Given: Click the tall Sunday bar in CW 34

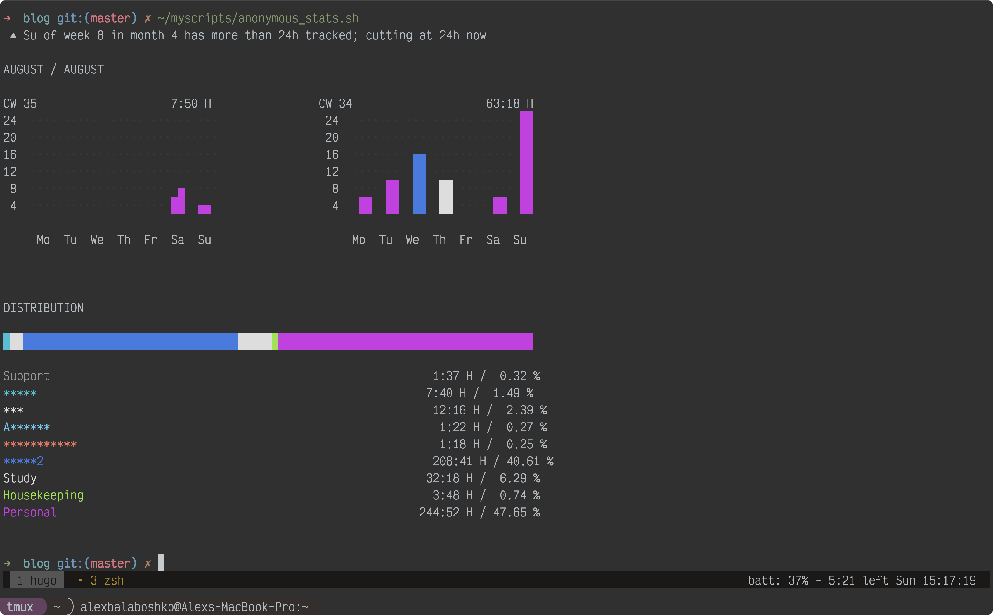Looking at the screenshot, I should [526, 163].
